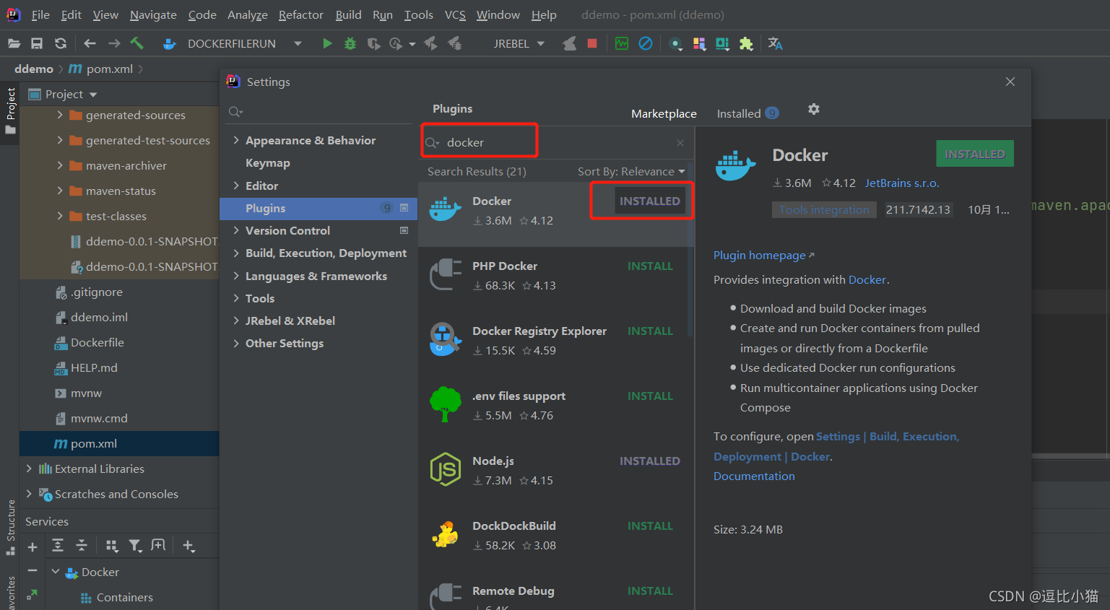The height and width of the screenshot is (610, 1110).
Task: Collapse all services in Services toolbar
Action: 82,546
